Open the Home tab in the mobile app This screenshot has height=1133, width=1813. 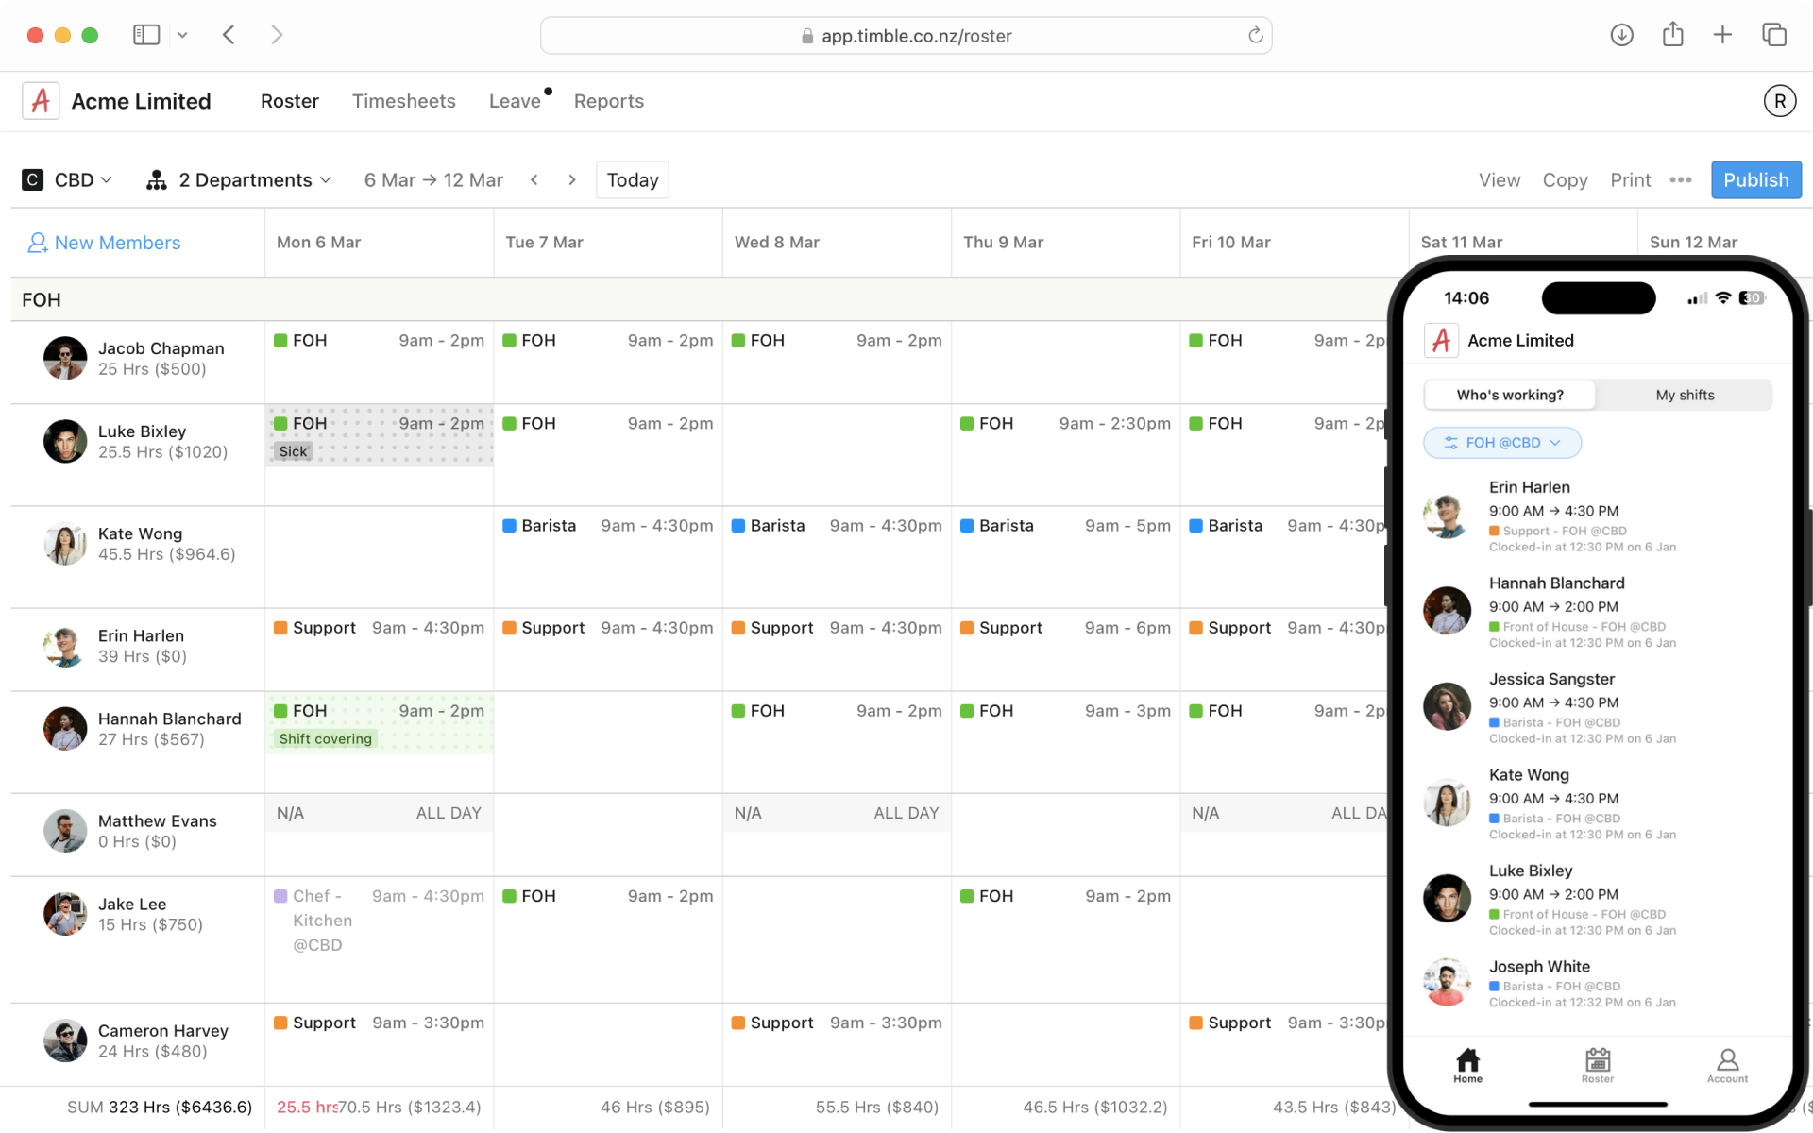click(1467, 1065)
